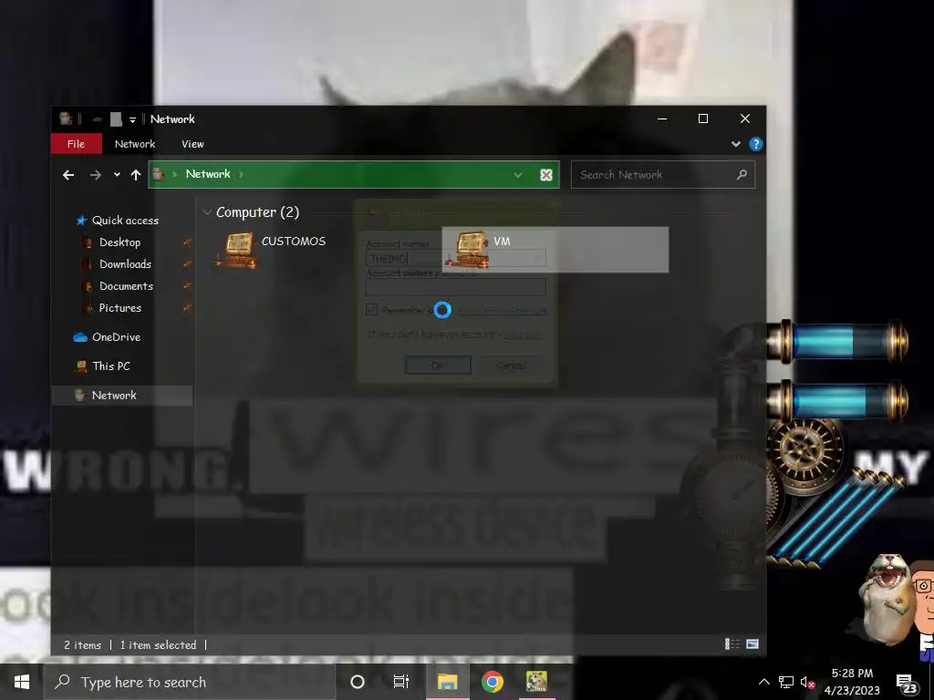Click the forward navigation arrow

coord(95,175)
